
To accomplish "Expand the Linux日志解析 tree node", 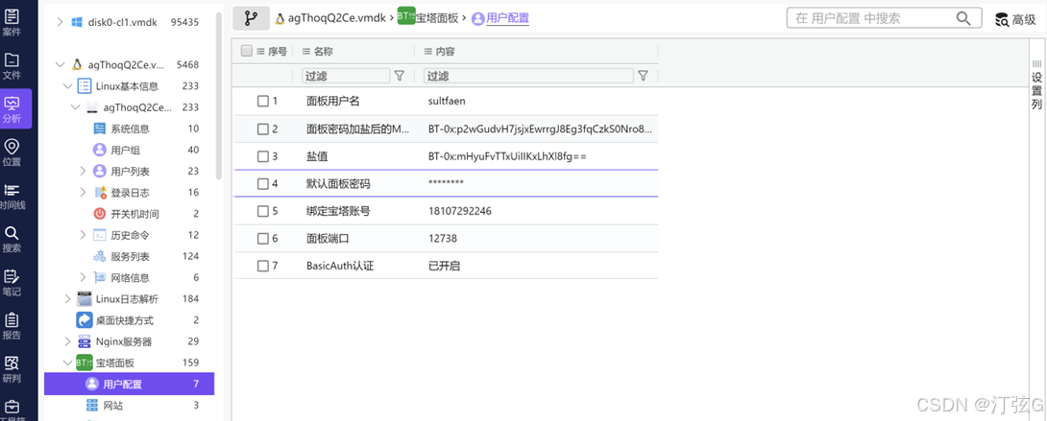I will [x=67, y=299].
